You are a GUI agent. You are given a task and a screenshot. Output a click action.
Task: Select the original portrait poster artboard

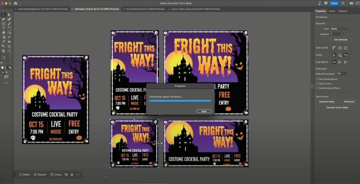[x=56, y=99]
